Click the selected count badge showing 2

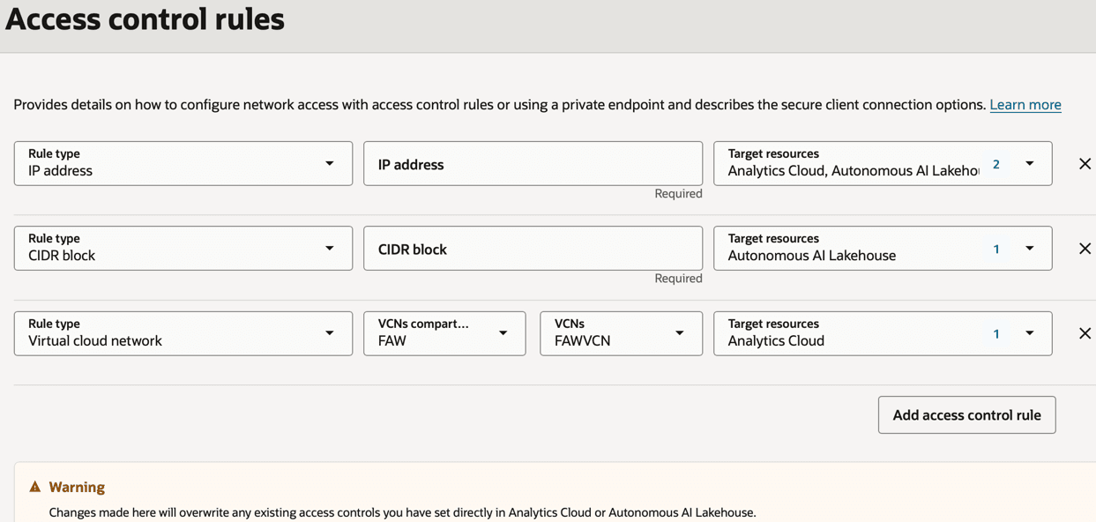(x=996, y=164)
